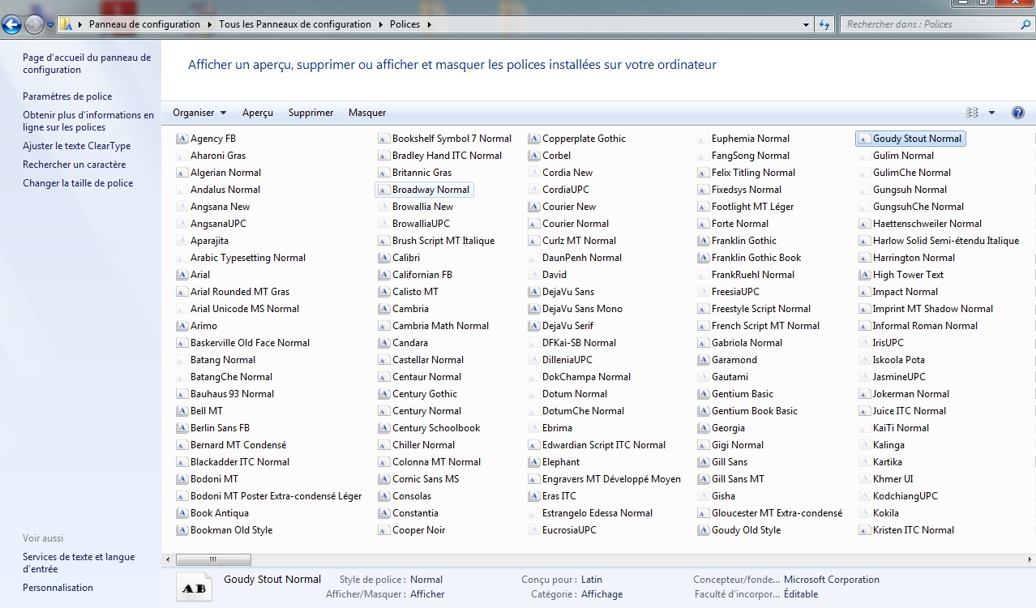Click the Comic Sans MS font icon
This screenshot has width=1036, height=608.
(383, 479)
